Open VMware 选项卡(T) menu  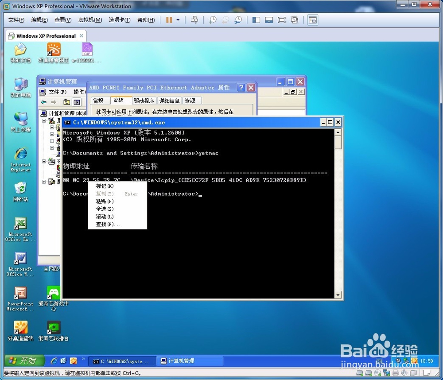(120, 20)
